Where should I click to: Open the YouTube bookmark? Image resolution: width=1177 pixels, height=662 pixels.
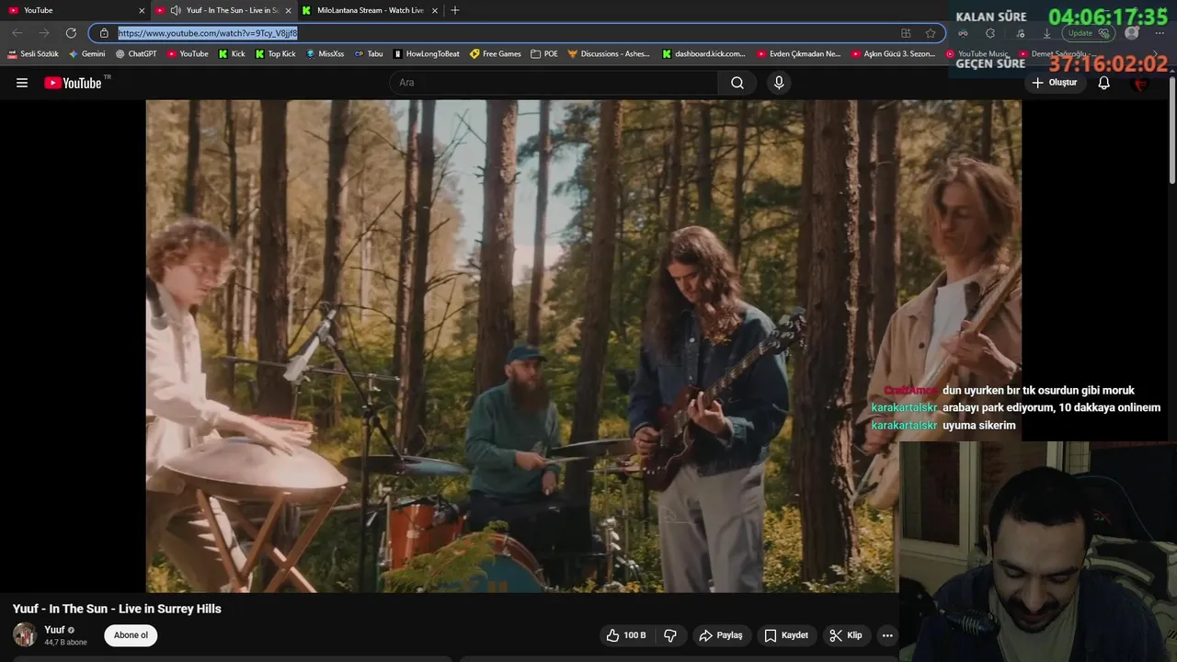[x=188, y=54]
